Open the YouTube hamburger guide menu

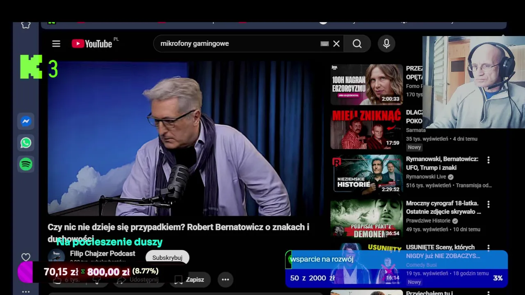(56, 44)
